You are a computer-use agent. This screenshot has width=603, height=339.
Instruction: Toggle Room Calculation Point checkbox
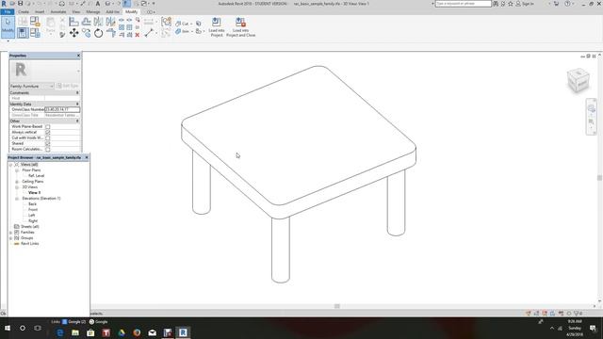pos(48,149)
